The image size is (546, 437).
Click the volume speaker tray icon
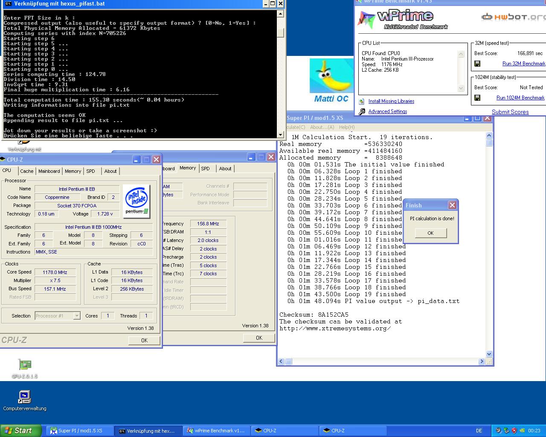(x=498, y=431)
